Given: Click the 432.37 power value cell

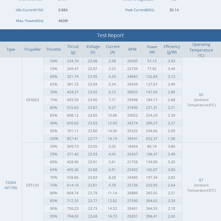Looking at the screenshot, I should (152, 139).
